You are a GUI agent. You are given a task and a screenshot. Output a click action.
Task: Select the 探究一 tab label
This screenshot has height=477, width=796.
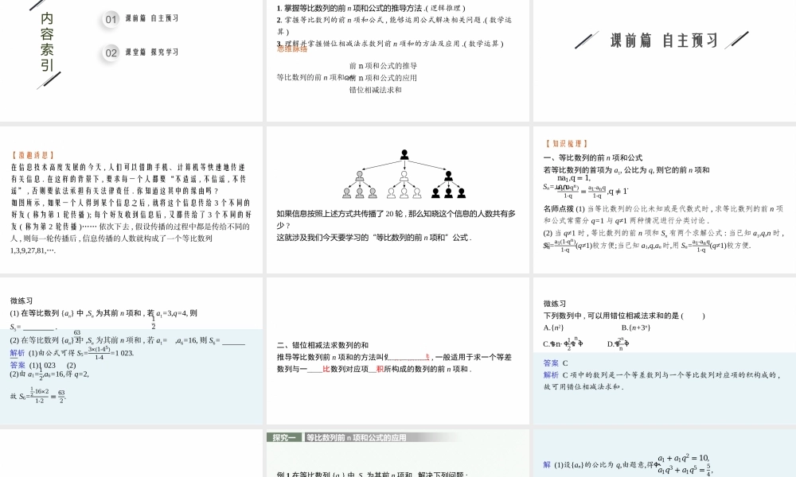click(x=284, y=437)
